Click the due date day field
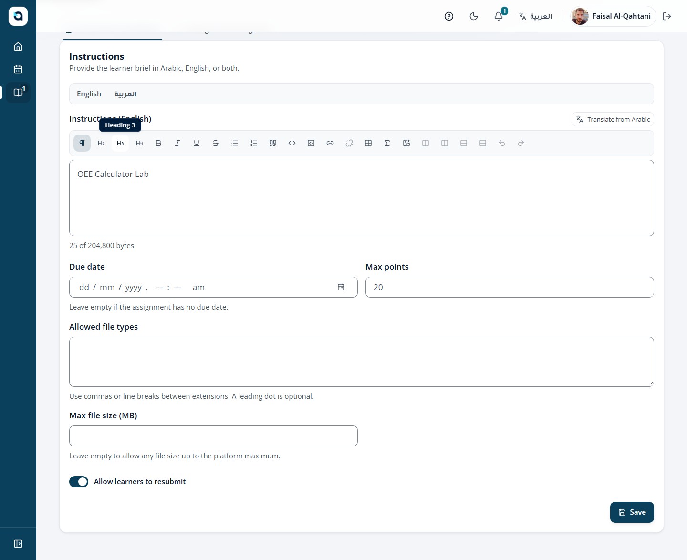Viewport: 687px width, 560px height. coord(84,287)
